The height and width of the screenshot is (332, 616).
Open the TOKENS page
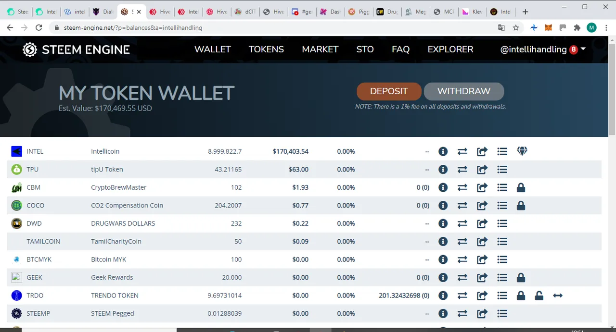tap(266, 49)
